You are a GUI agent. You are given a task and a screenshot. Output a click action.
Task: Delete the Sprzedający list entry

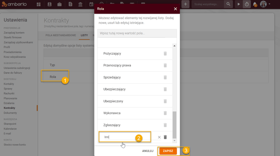point(165,77)
